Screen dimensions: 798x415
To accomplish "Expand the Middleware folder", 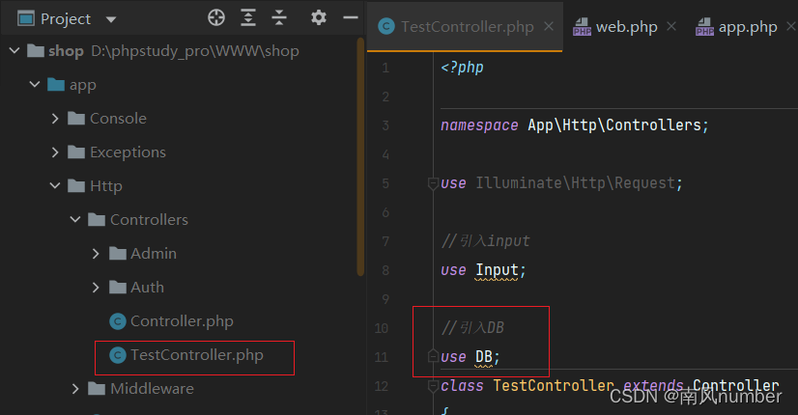I will click(x=75, y=389).
